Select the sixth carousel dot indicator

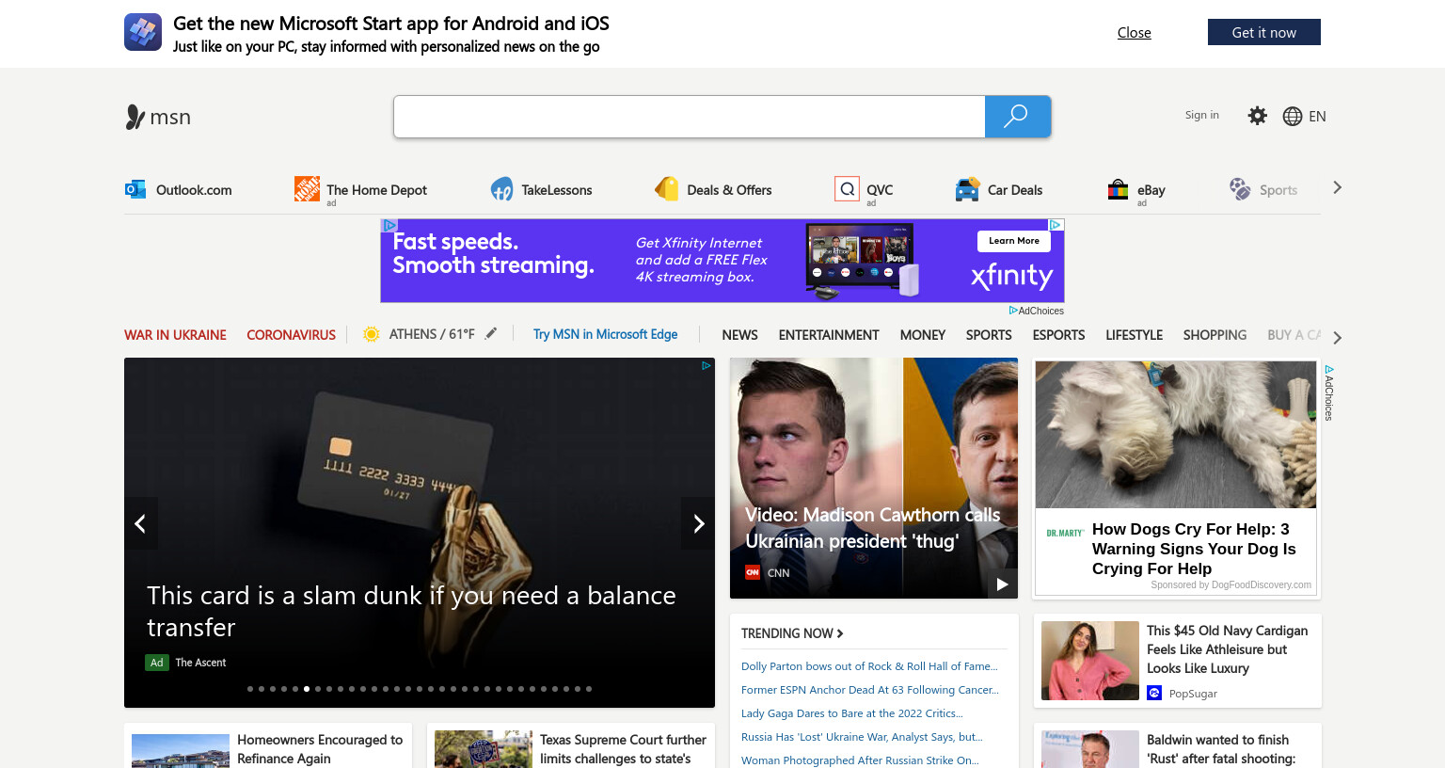[307, 689]
